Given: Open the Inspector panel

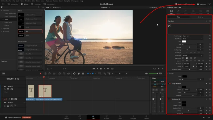Looking at the screenshot, I should point(201,4).
